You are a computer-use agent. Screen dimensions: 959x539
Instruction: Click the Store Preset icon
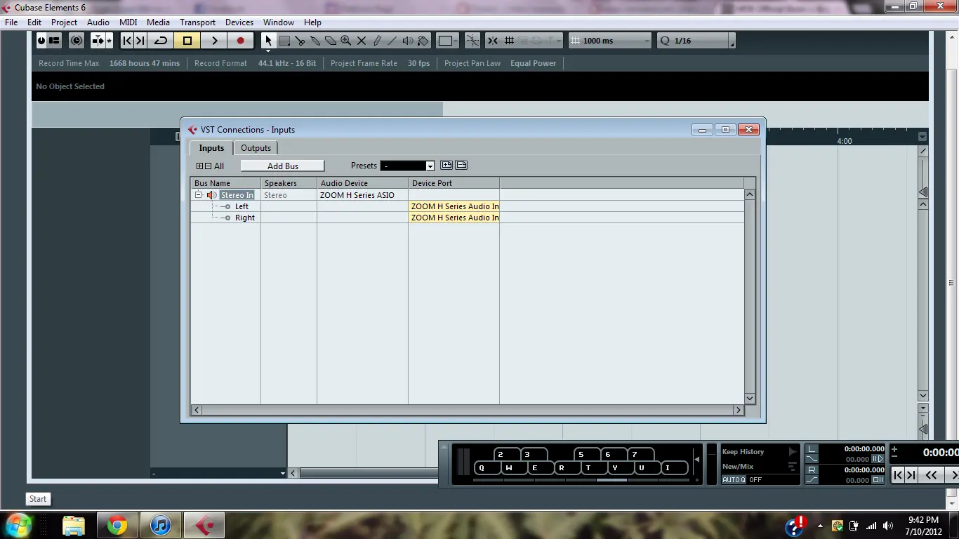pyautogui.click(x=447, y=166)
